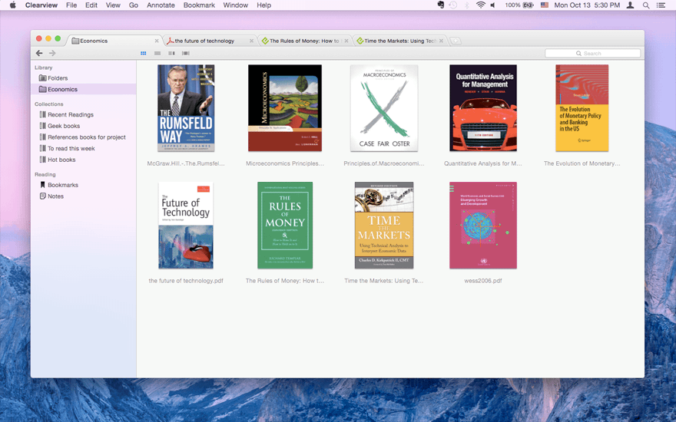This screenshot has width=676, height=422.
Task: Open Bookmarks in the Reading section
Action: [62, 185]
